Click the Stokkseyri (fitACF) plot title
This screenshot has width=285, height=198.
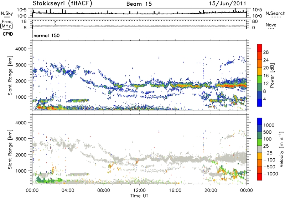[x=62, y=3]
